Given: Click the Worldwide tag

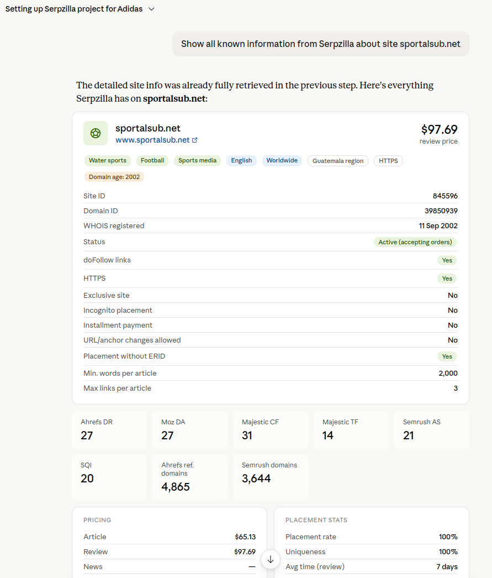Looking at the screenshot, I should pos(282,160).
